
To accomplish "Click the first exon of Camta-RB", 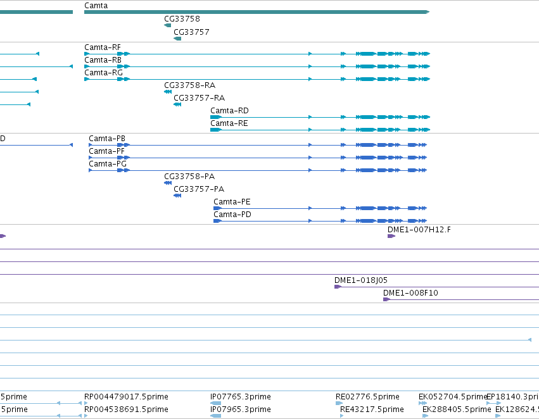I will click(87, 66).
